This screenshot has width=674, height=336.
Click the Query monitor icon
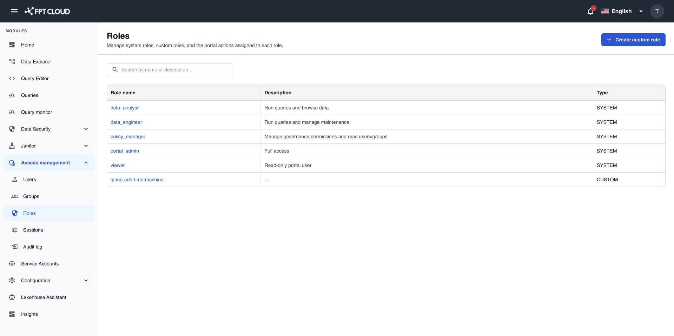pyautogui.click(x=12, y=112)
